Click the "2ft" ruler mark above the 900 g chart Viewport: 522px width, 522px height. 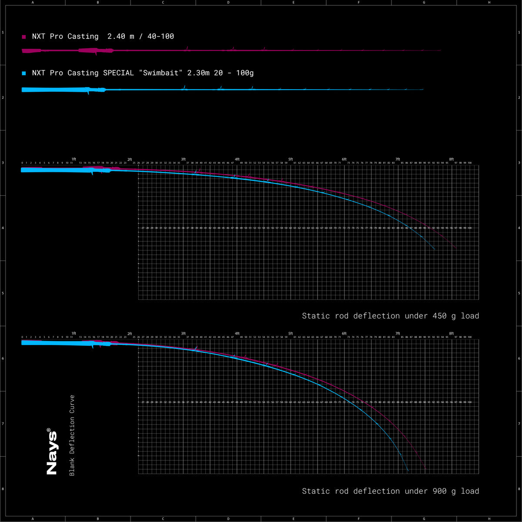pyautogui.click(x=130, y=334)
